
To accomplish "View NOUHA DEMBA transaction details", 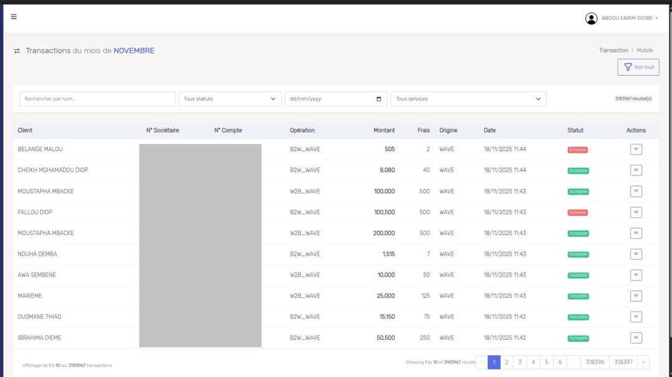I will 636,254.
